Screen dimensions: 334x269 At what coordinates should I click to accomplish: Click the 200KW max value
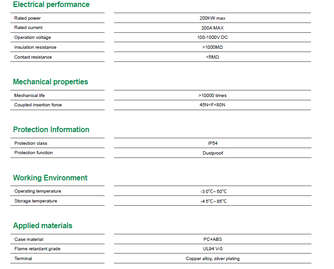click(213, 18)
